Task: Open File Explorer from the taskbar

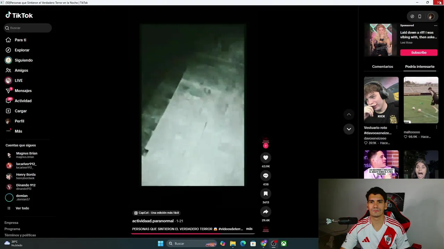Action: pyautogui.click(x=233, y=243)
